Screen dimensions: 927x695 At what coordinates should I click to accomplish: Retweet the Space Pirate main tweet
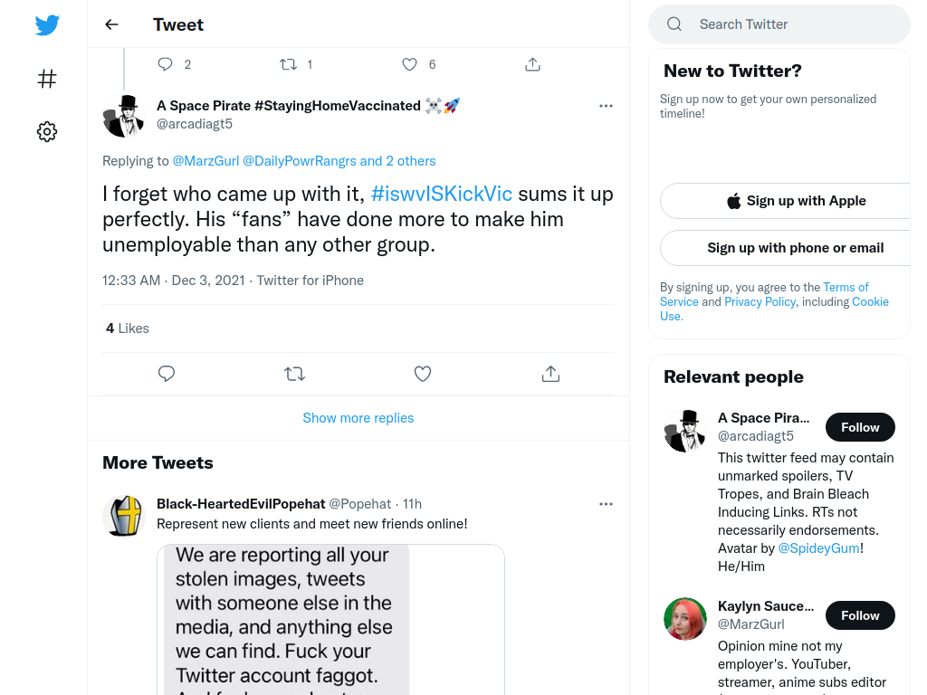pos(294,374)
